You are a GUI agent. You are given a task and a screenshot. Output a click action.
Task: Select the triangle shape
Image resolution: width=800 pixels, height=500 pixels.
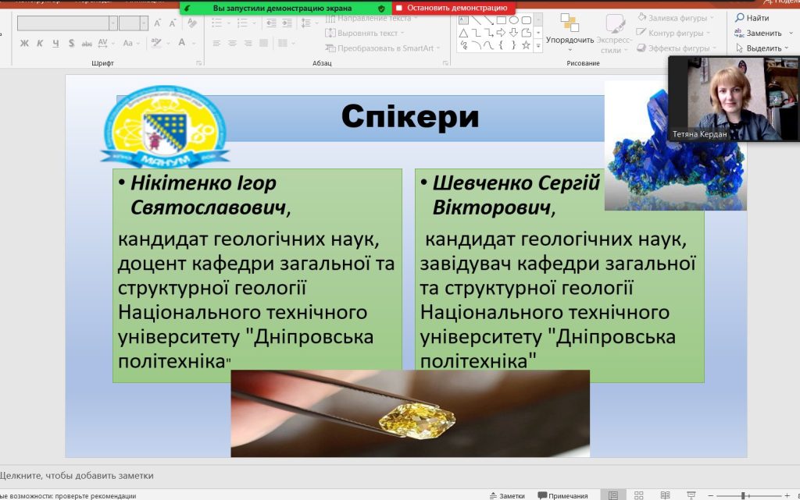pos(463,33)
